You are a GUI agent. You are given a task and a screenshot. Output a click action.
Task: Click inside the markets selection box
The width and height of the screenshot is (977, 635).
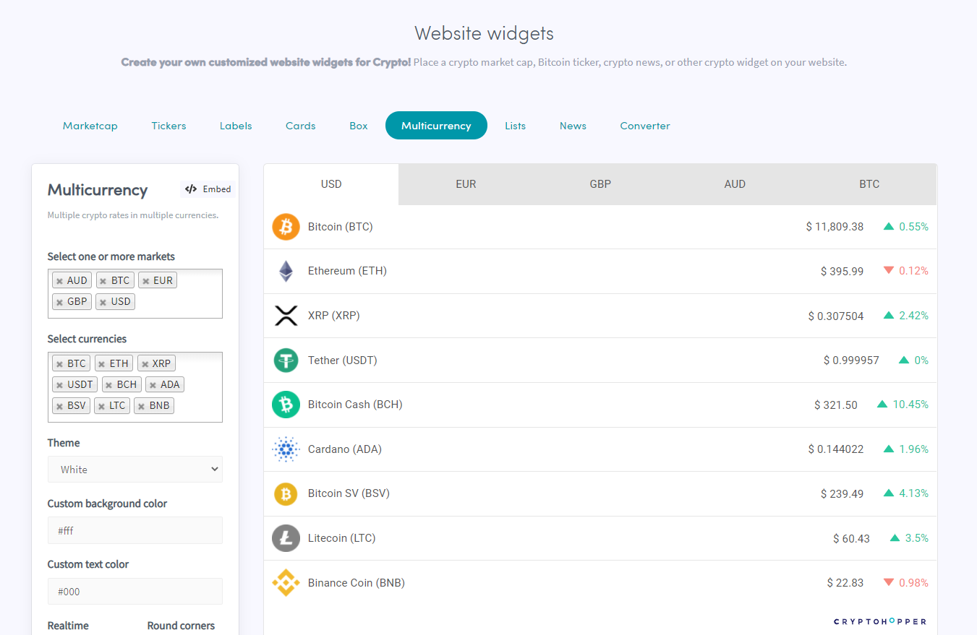pyautogui.click(x=135, y=293)
